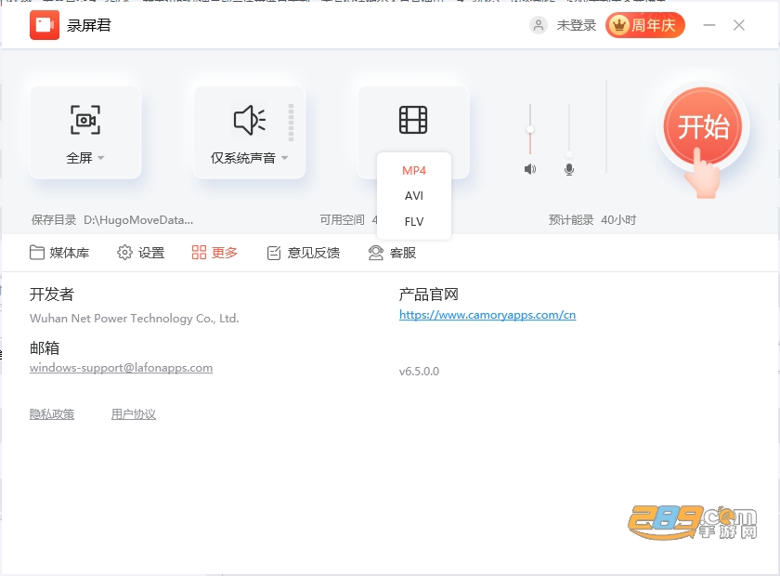780x576 pixels.
Task: Click the customer service headset icon
Action: pyautogui.click(x=375, y=253)
